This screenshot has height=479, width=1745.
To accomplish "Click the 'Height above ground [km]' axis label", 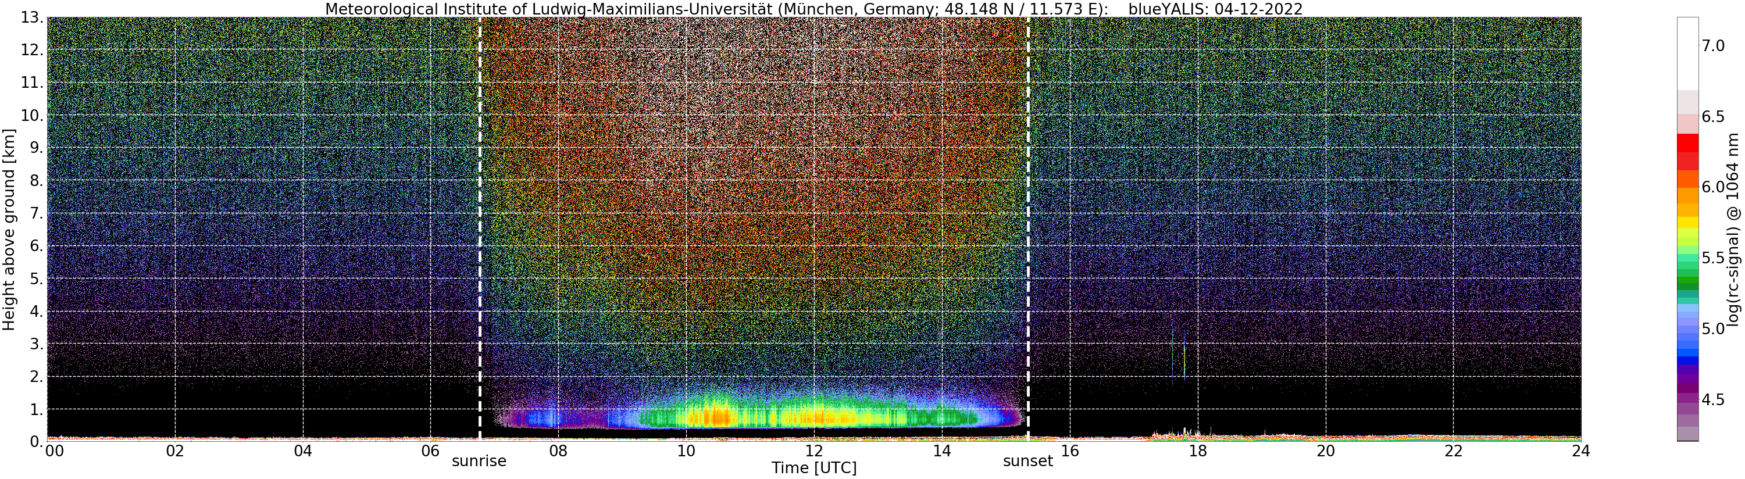I will pyautogui.click(x=8, y=229).
